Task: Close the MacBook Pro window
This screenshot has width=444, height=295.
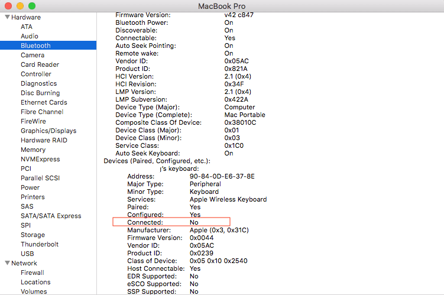Action: click(8, 6)
